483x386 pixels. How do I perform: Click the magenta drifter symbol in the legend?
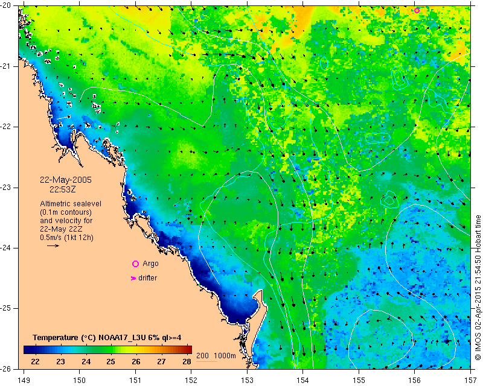pos(133,278)
